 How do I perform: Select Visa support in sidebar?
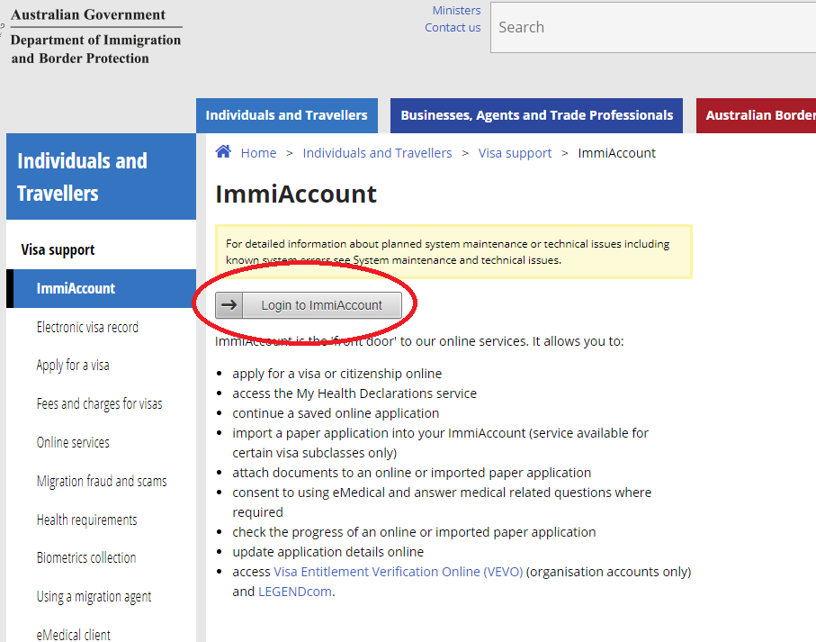(58, 250)
